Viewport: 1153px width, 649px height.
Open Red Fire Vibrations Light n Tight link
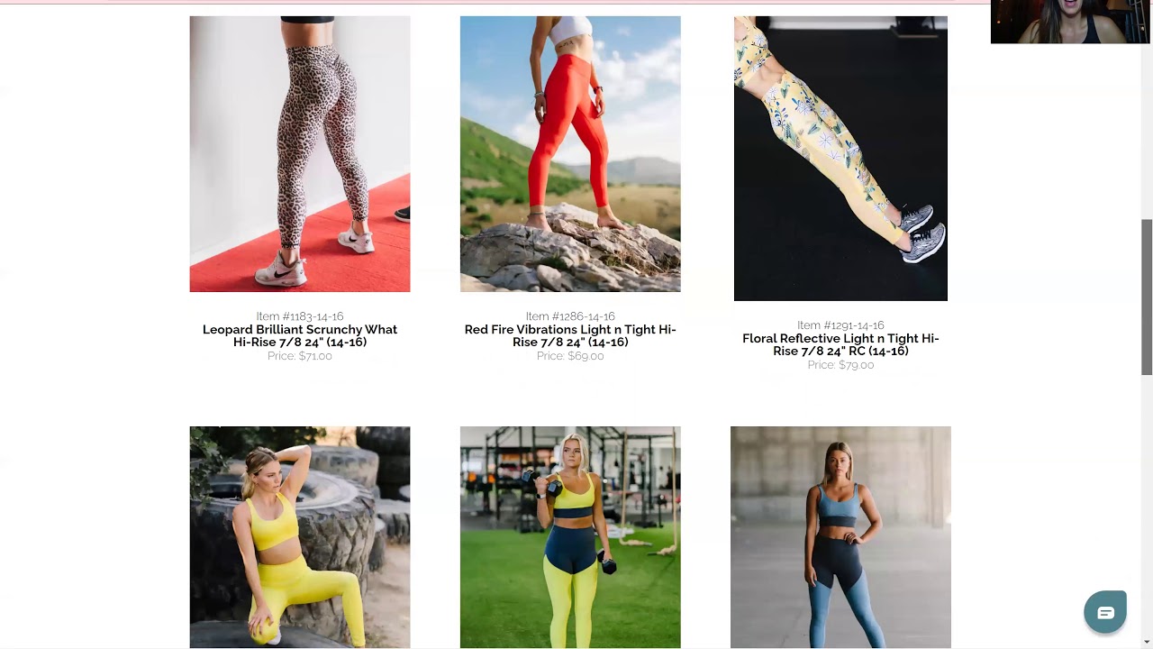click(570, 336)
